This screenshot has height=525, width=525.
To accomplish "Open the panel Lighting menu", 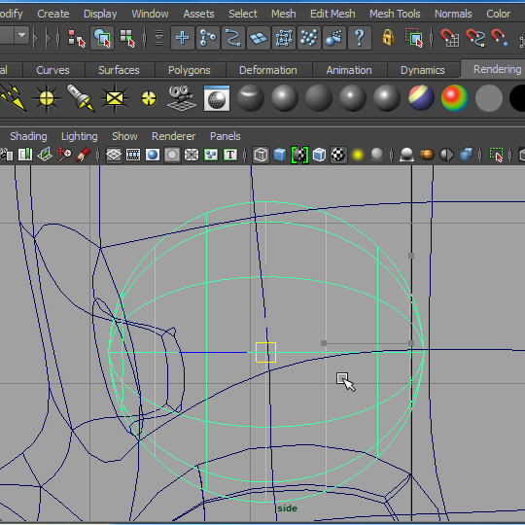I will pos(80,136).
